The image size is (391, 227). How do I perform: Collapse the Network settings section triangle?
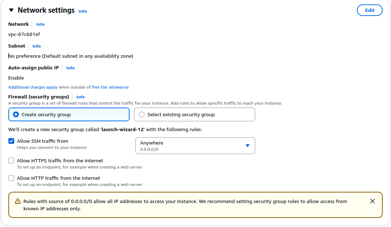point(11,10)
